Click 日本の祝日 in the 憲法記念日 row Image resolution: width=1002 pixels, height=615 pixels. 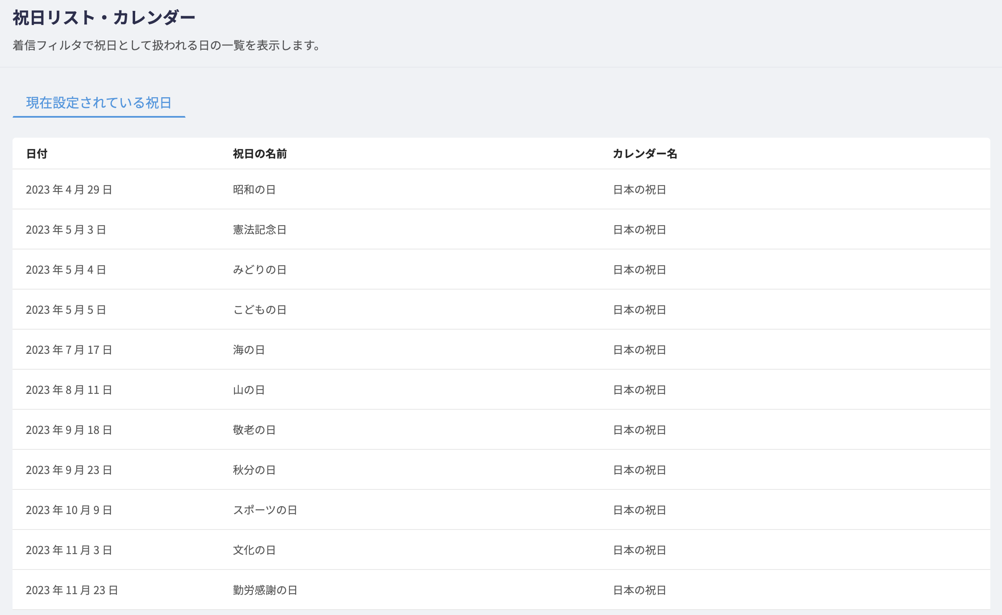tap(639, 229)
